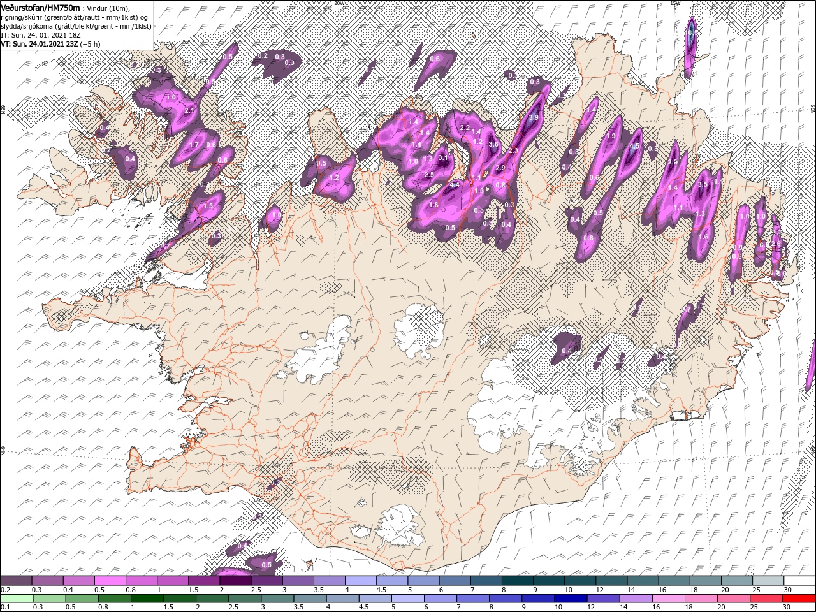Click the 20W longitude label
Viewport: 816px width, 612px height.
point(339,3)
